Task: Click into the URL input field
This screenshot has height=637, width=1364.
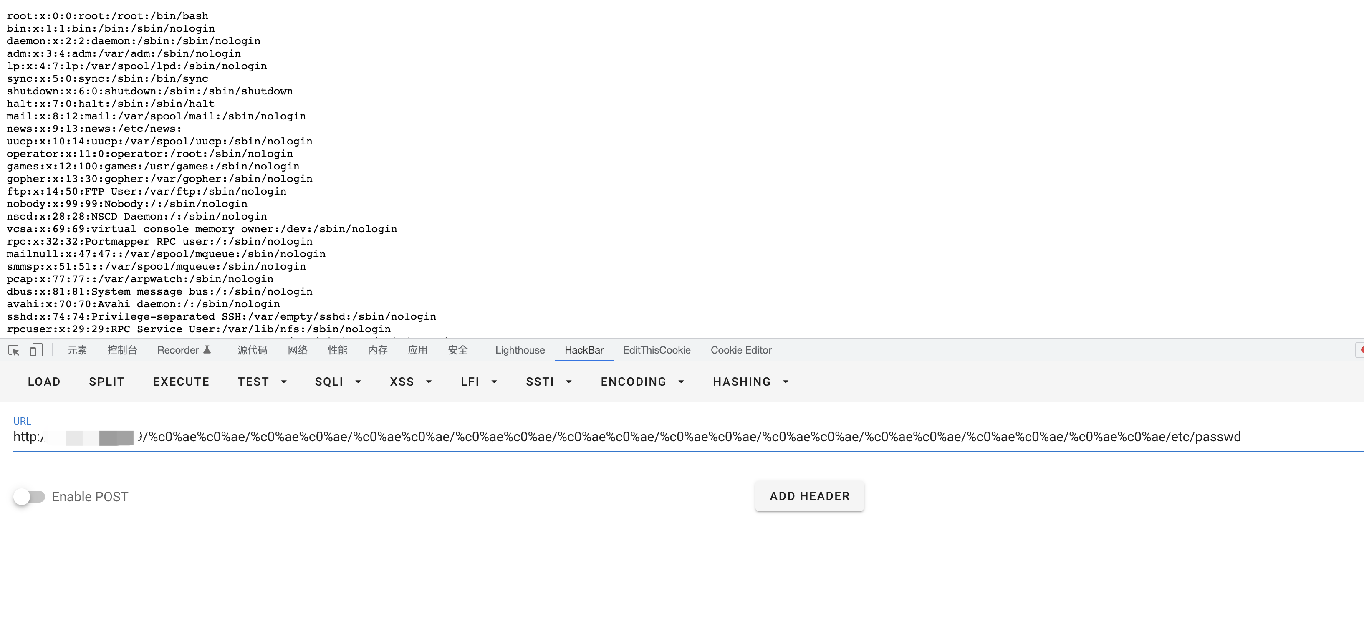Action: pyautogui.click(x=688, y=437)
